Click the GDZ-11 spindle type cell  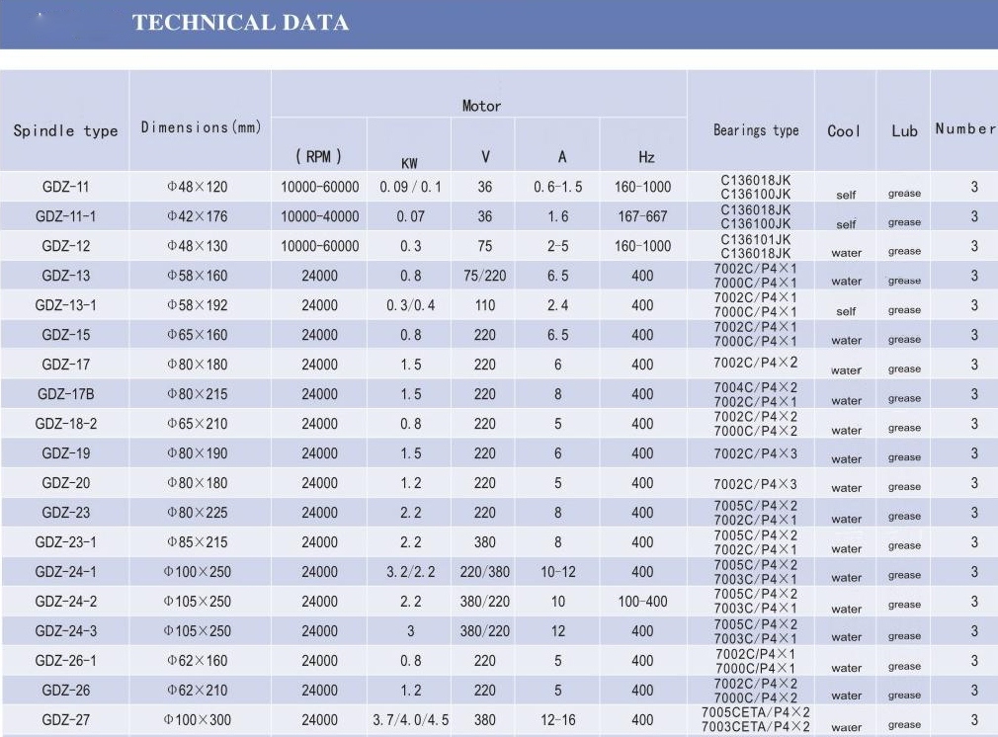(x=65, y=187)
